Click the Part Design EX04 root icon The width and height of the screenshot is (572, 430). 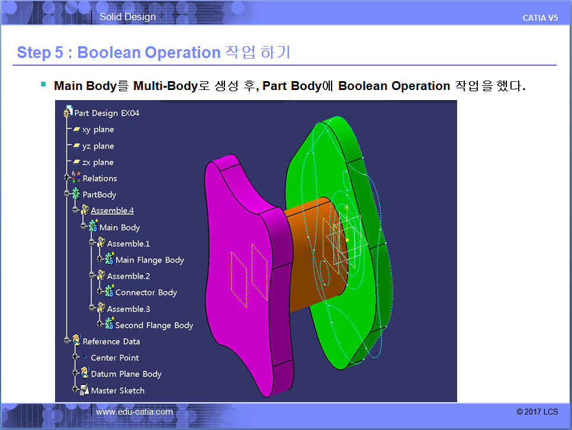[x=68, y=113]
